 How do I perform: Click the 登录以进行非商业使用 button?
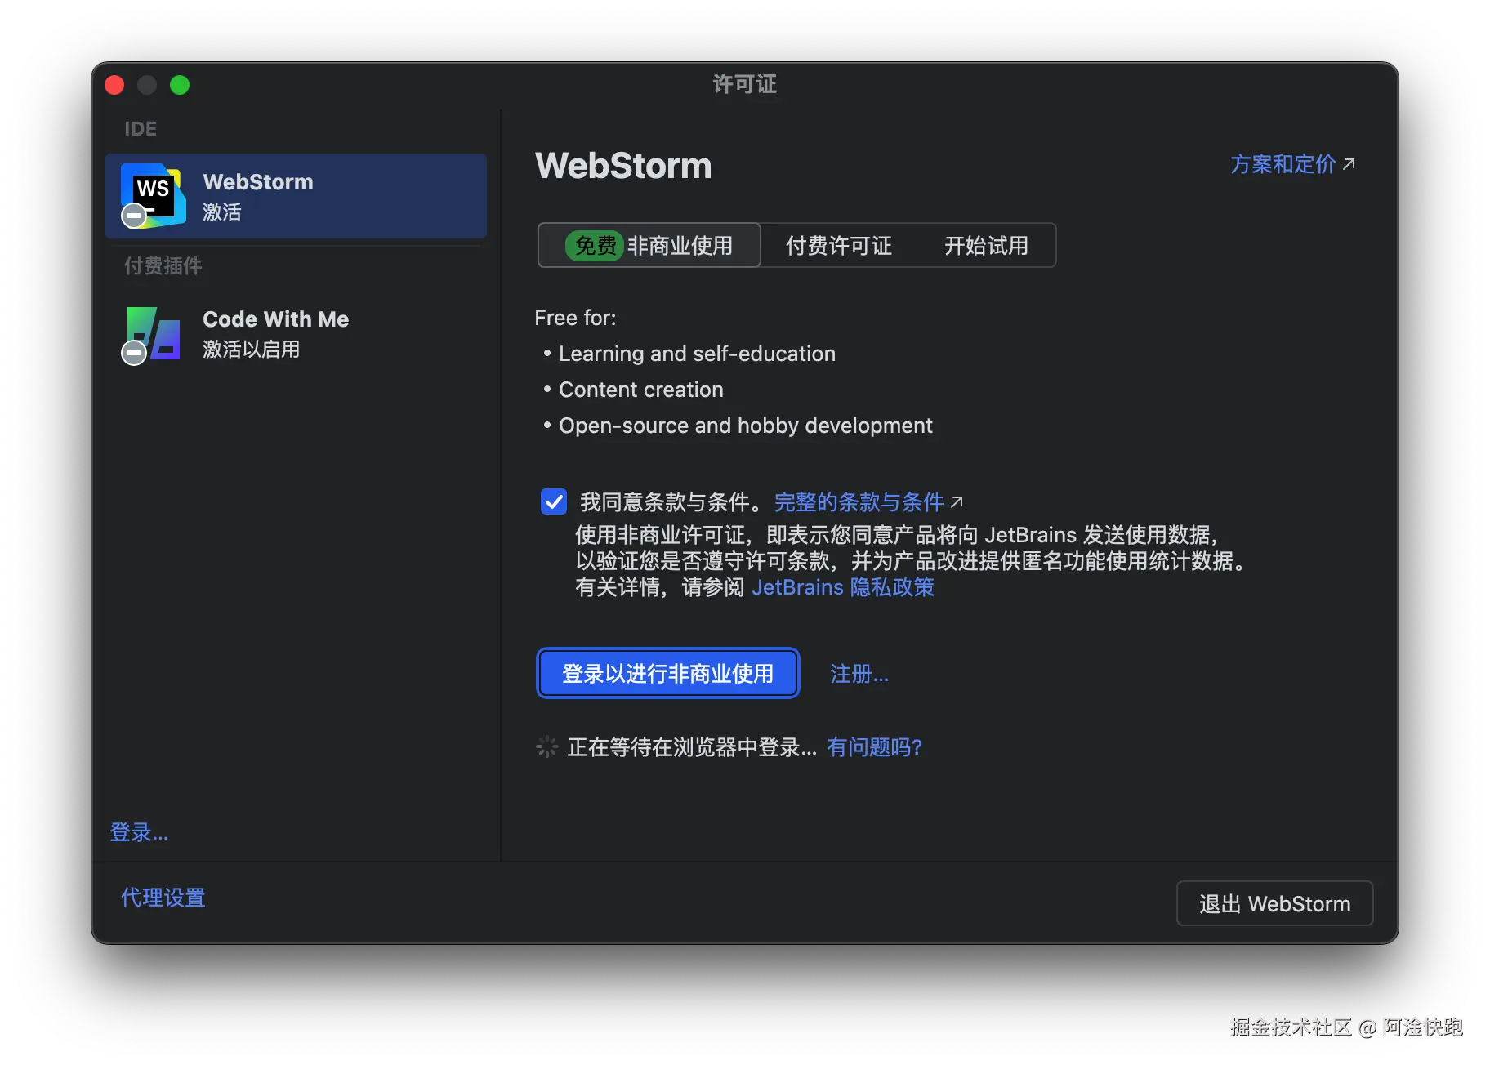(x=667, y=673)
